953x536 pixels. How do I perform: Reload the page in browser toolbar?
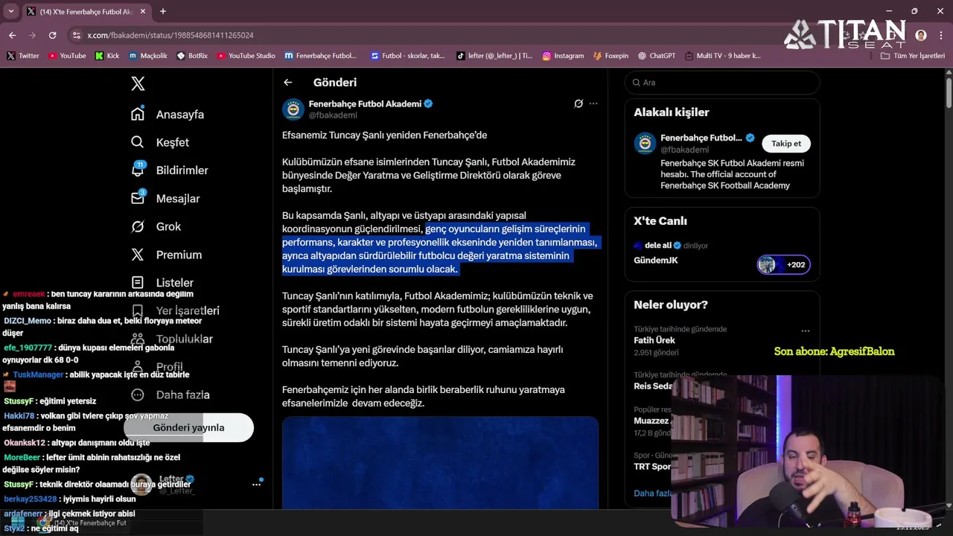(x=52, y=35)
